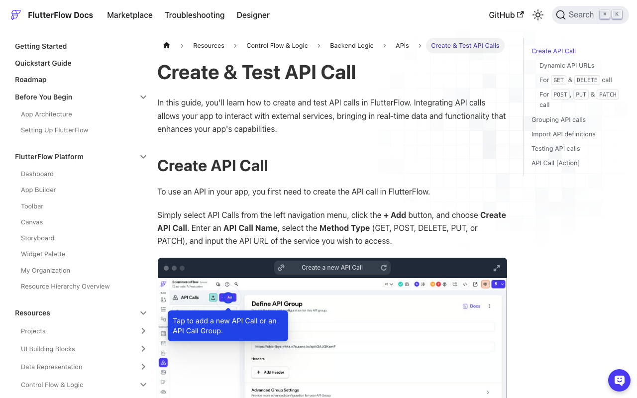637x398 pixels.
Task: Collapse the FlutterFlow Platform section
Action: pos(143,157)
